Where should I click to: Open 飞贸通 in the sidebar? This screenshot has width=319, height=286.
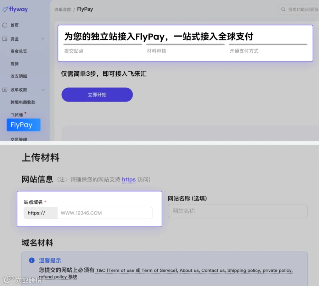(x=17, y=115)
